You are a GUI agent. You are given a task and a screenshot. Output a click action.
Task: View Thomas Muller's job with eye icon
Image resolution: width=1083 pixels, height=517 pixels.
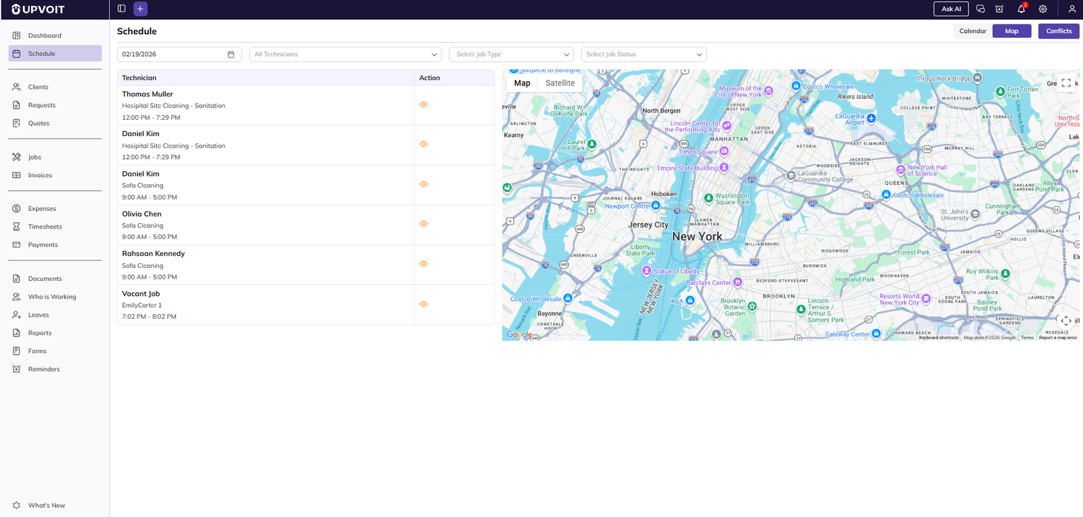click(x=424, y=105)
